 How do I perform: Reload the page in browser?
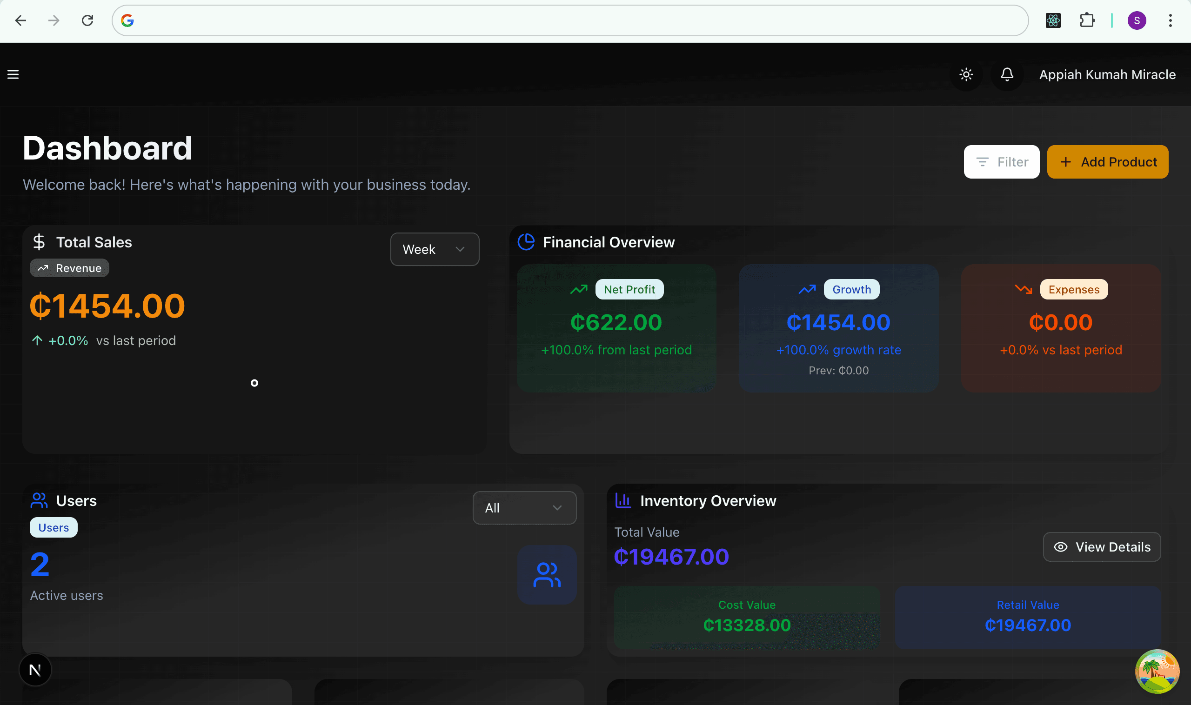(87, 20)
